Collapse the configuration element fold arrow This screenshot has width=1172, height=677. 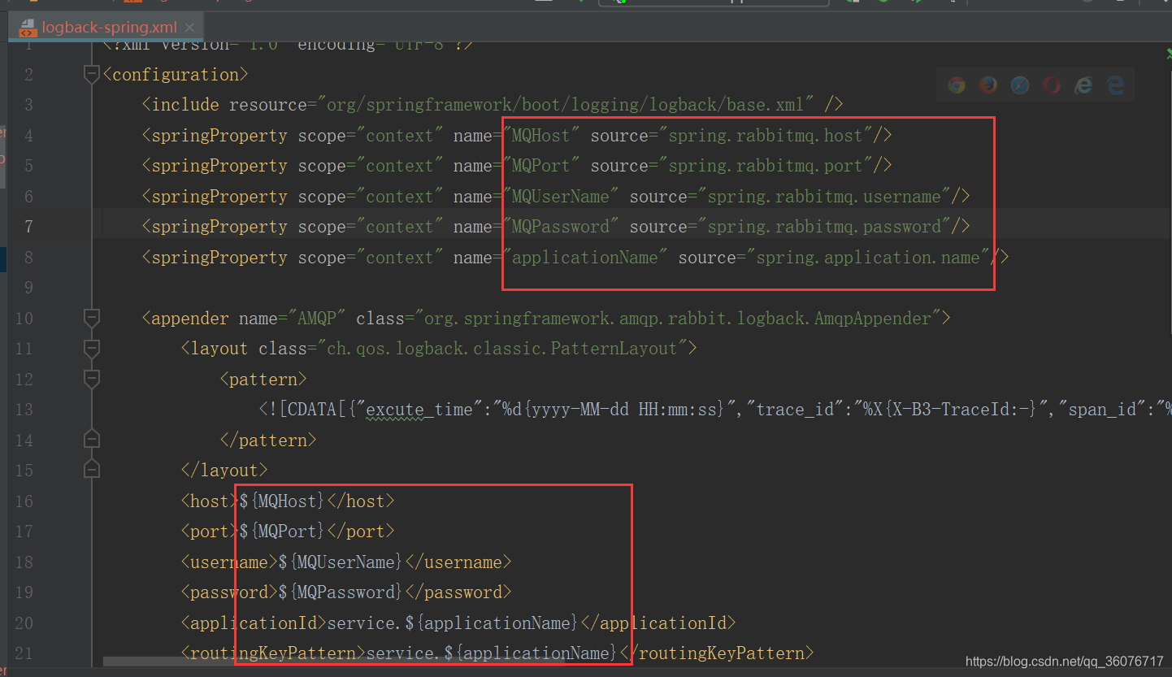point(90,74)
